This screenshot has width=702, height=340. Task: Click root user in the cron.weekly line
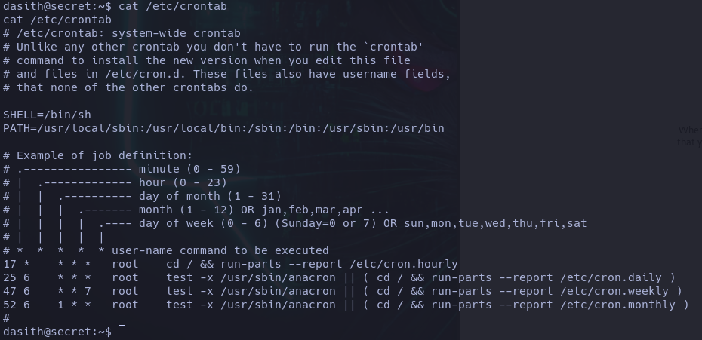pos(125,291)
